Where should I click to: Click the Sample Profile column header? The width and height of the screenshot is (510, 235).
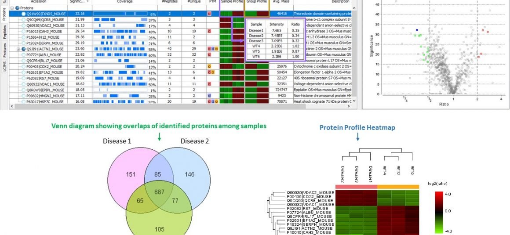coord(232,2)
